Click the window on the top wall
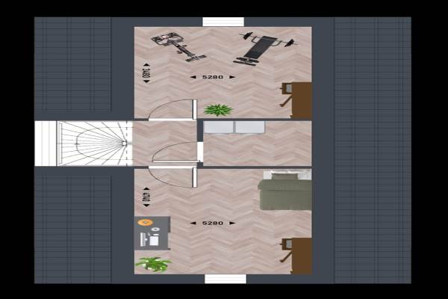Viewport: 448px width, 299px height. coord(223,22)
